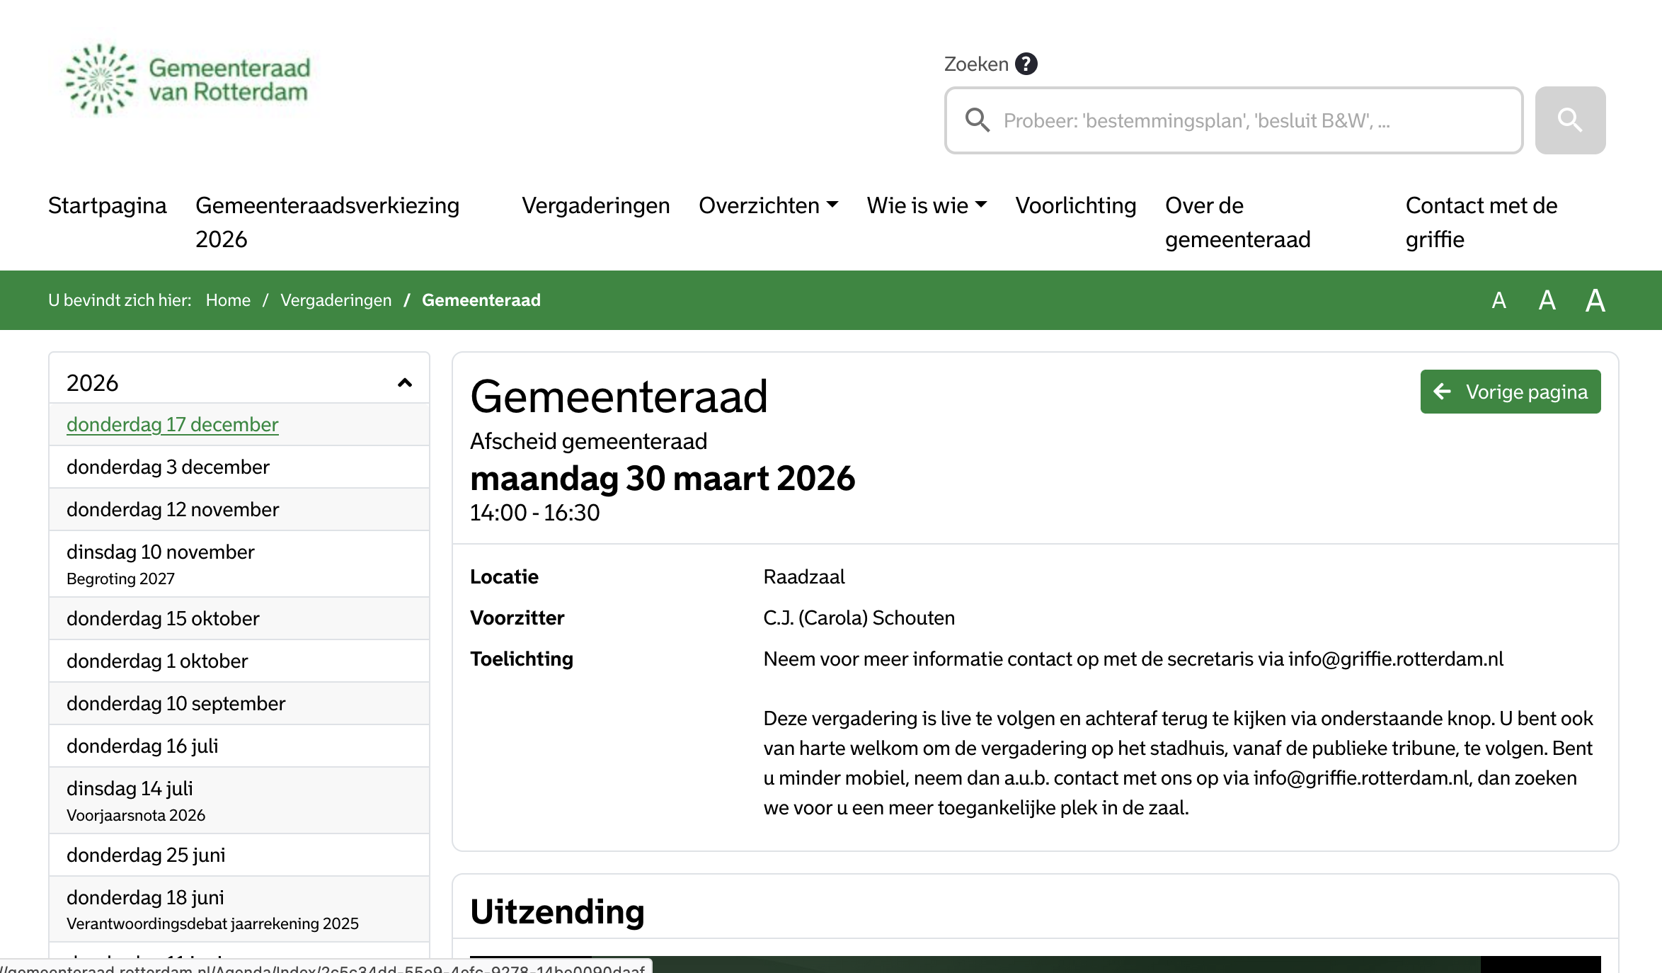Open the Zoeken help question mark
Screen dimensions: 1662x973
[1026, 63]
